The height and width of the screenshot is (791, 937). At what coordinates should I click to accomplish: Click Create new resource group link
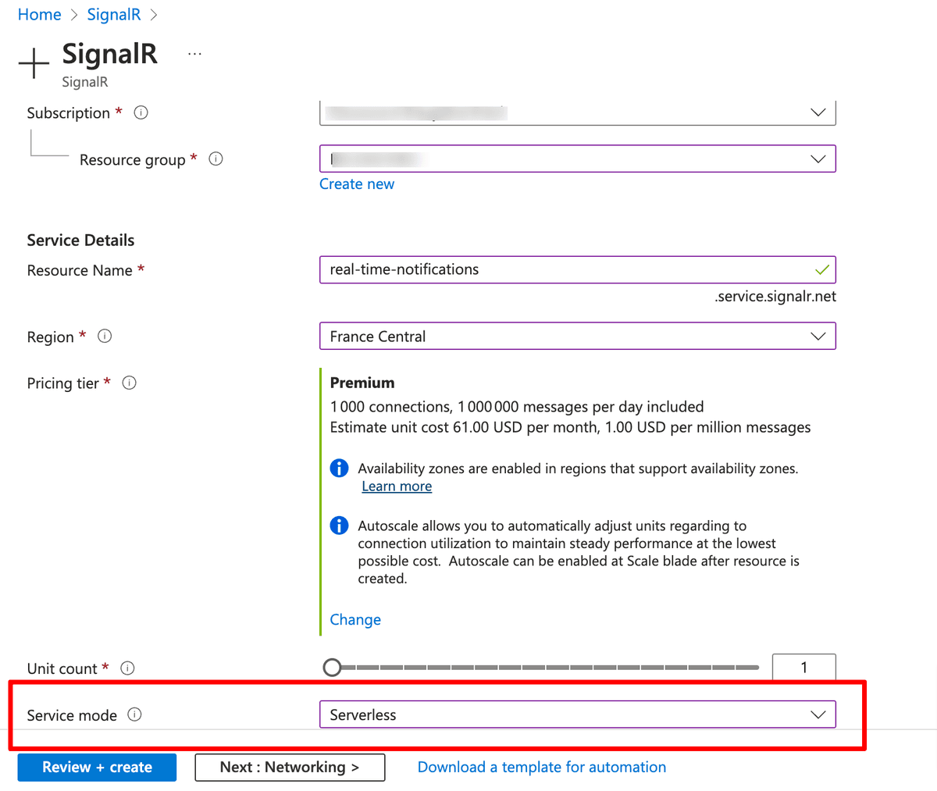pos(357,184)
